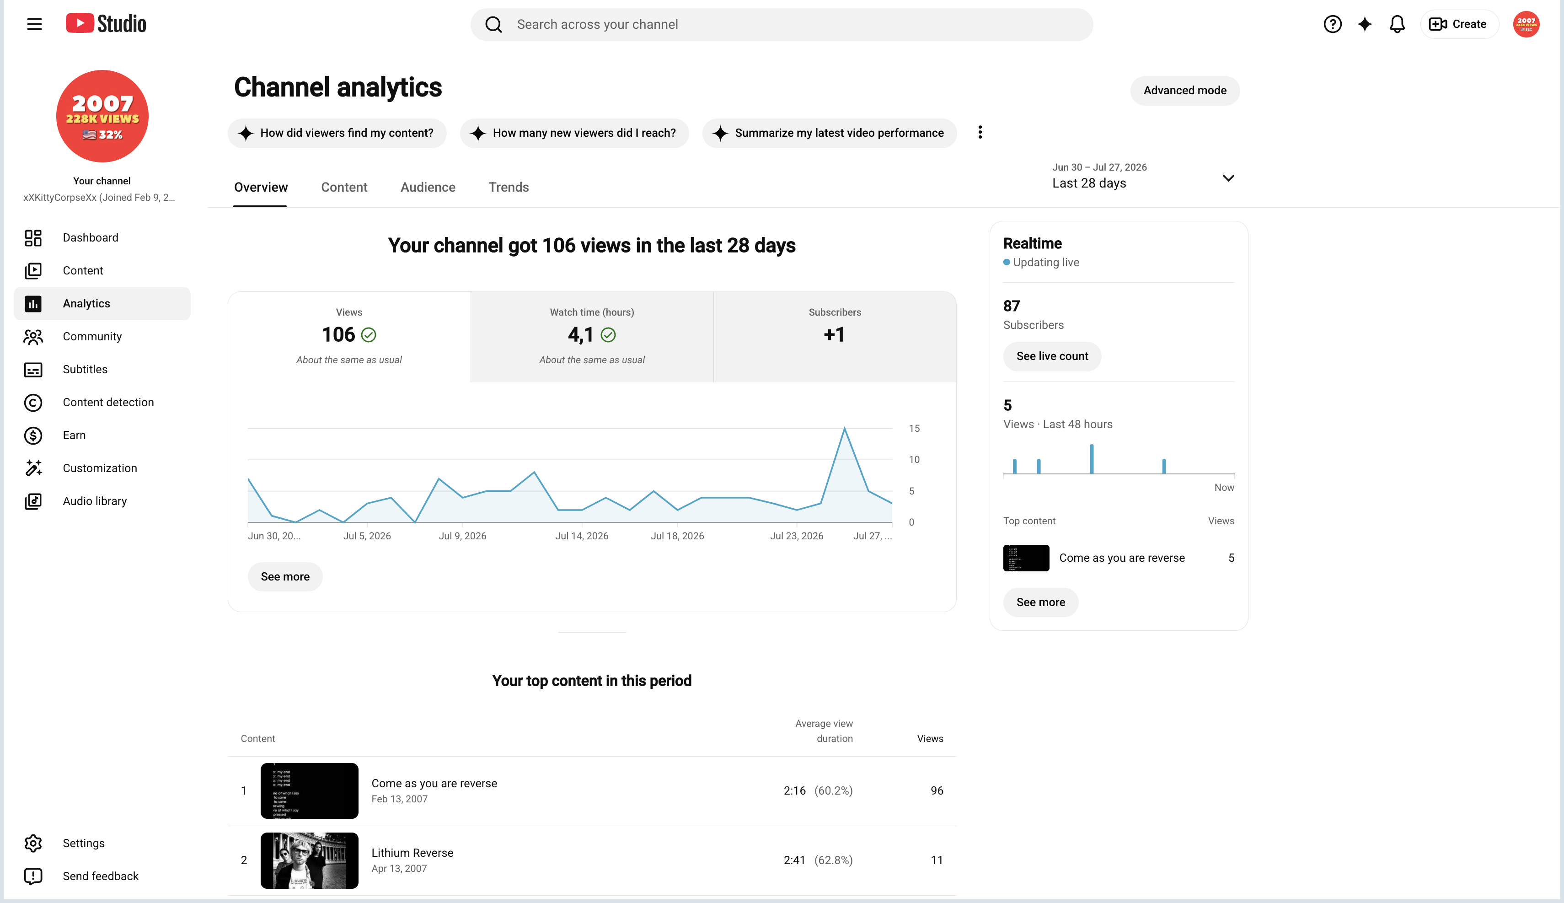1564x903 pixels.
Task: Open the hamburger navigation menu
Action: coord(34,24)
